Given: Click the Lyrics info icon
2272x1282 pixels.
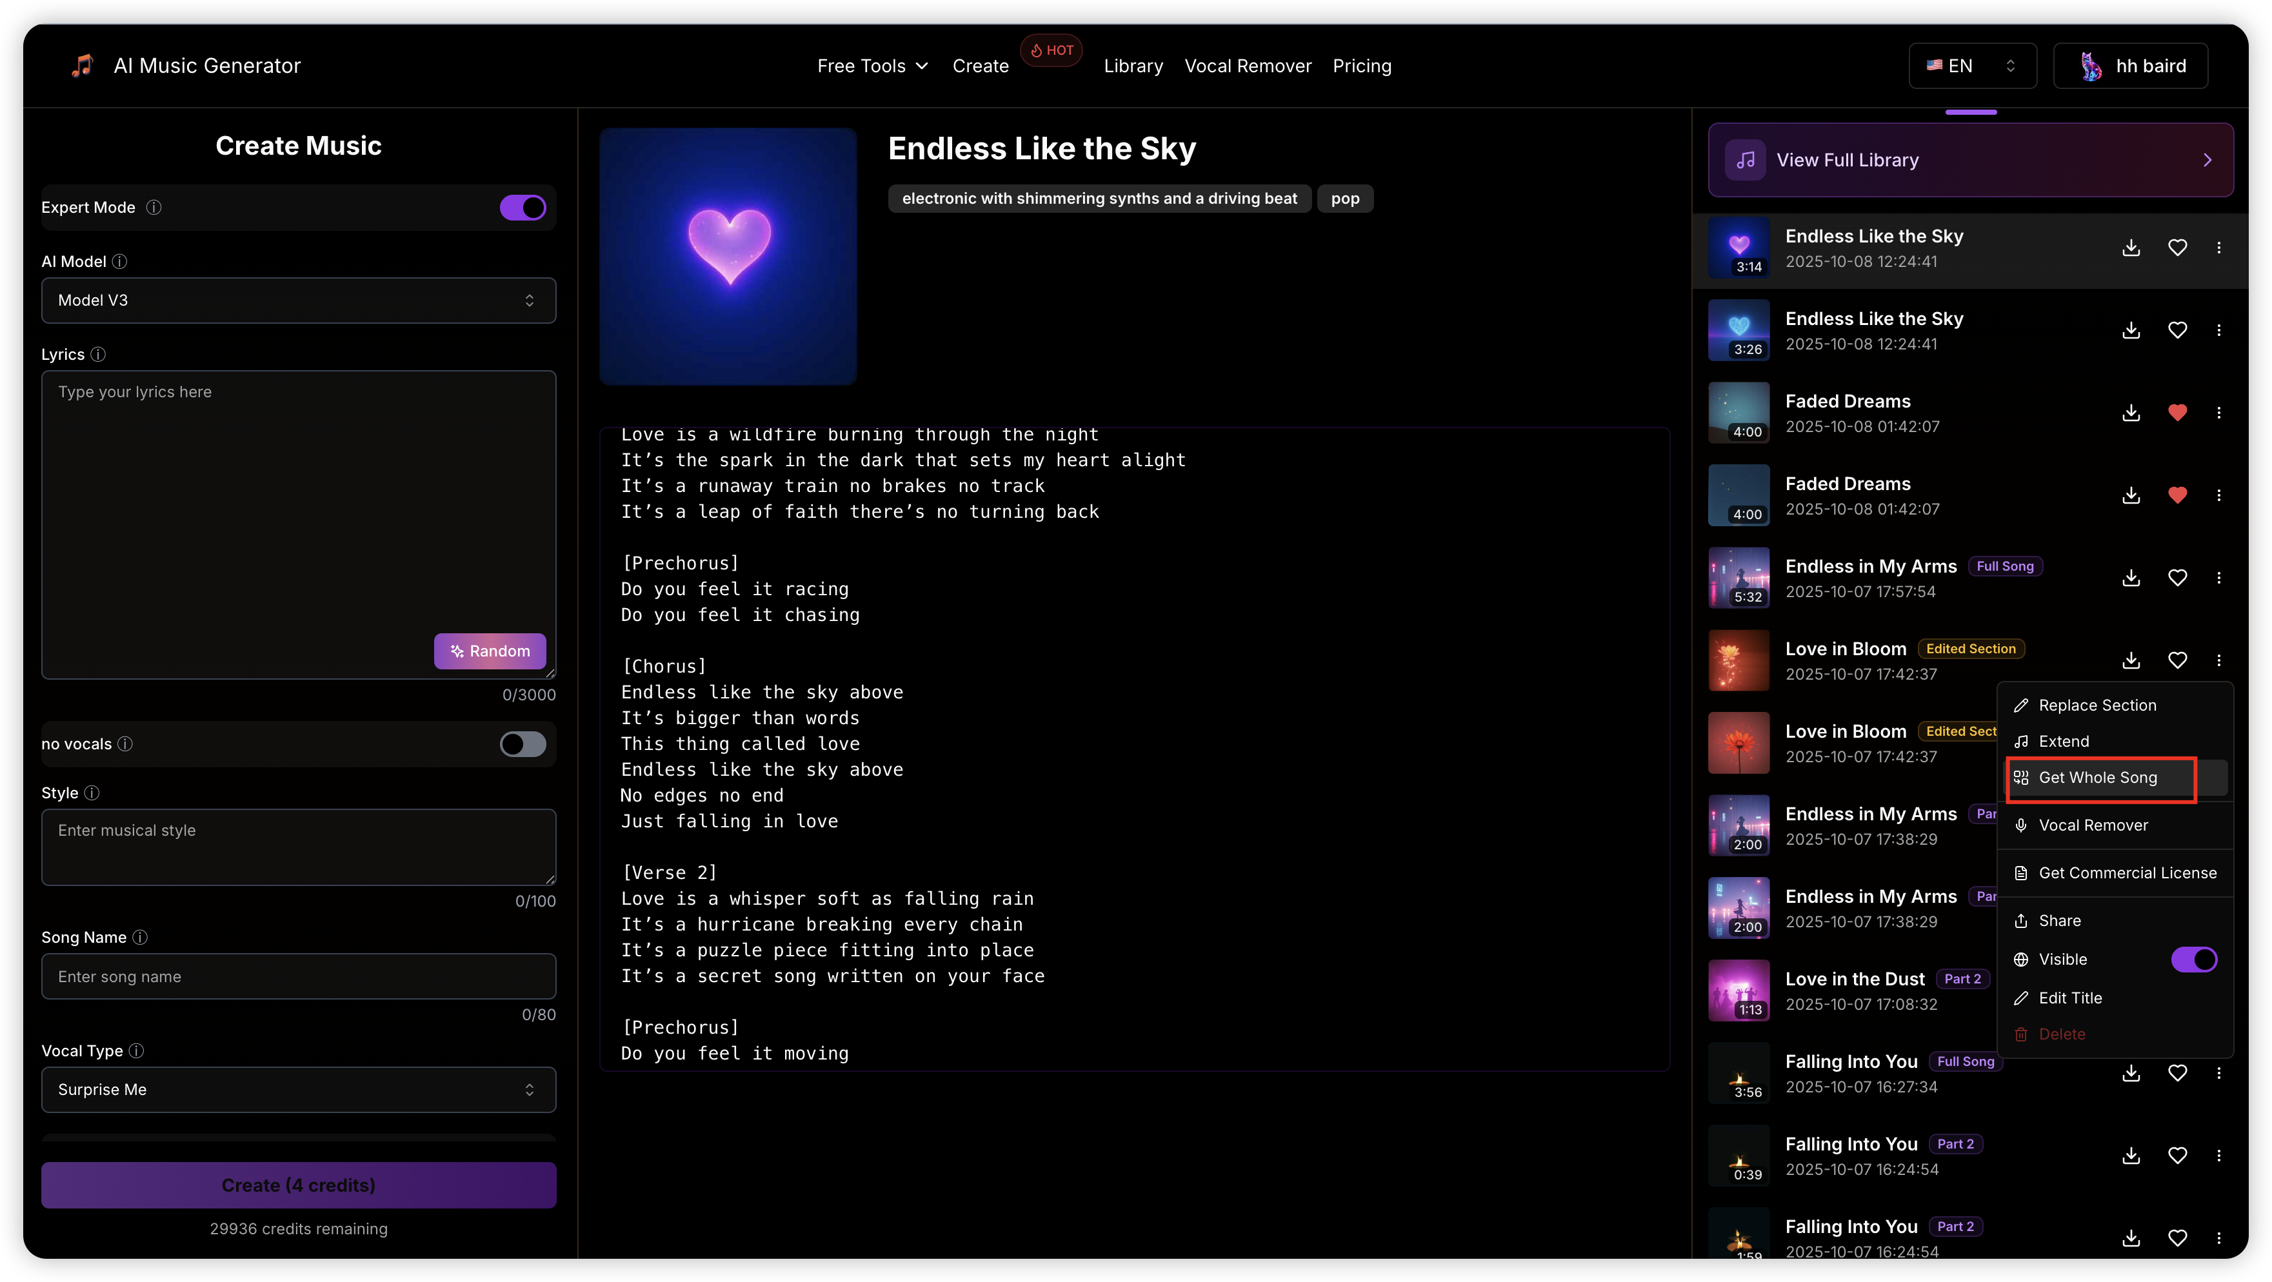Looking at the screenshot, I should pos(98,355).
